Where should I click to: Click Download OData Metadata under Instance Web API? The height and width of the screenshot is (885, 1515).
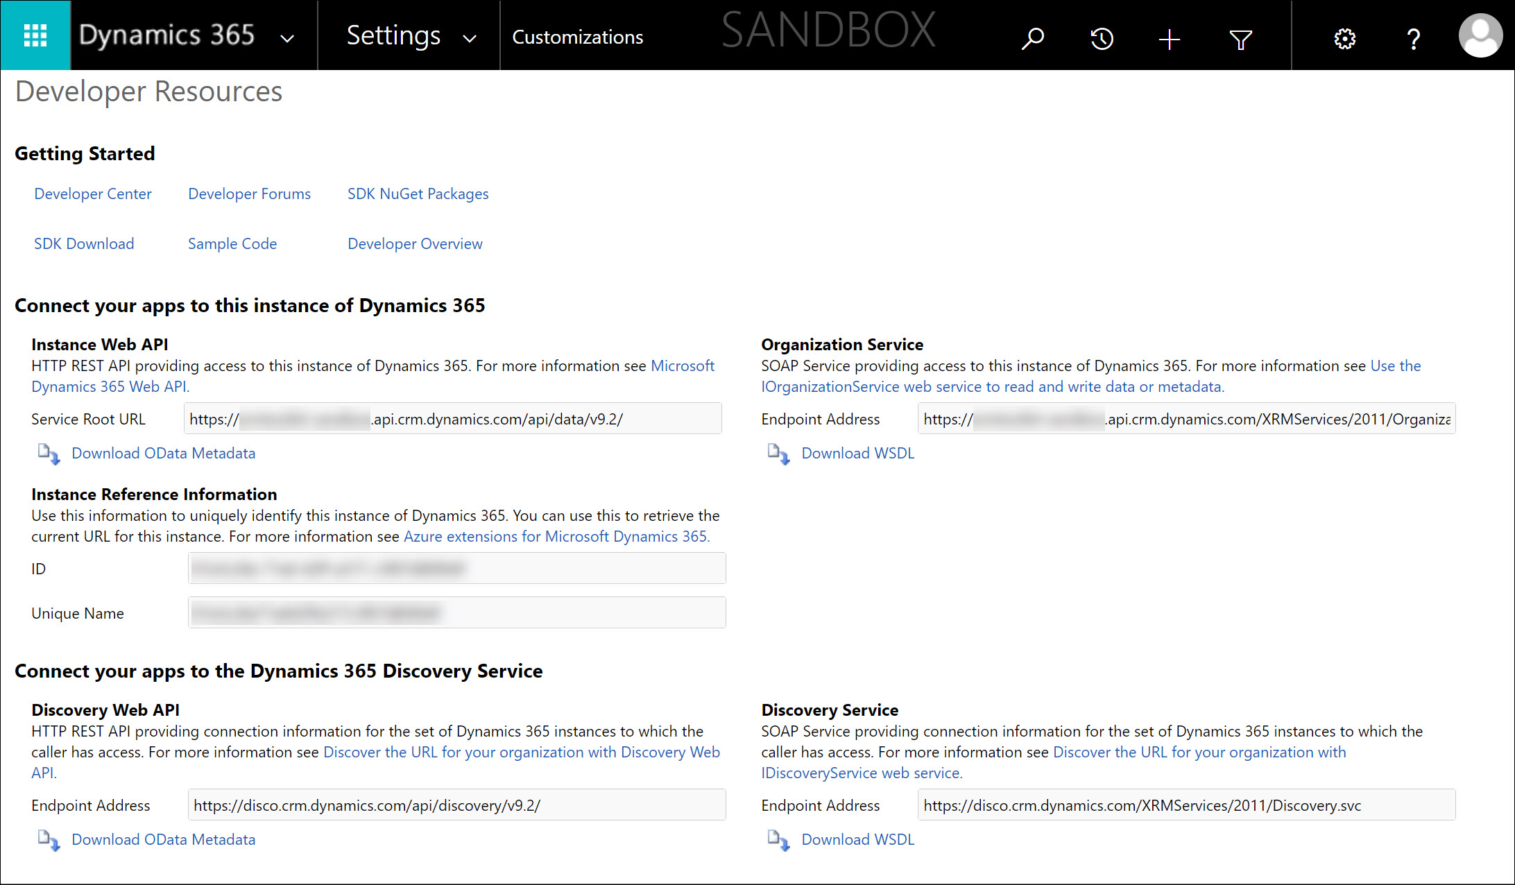tap(164, 454)
